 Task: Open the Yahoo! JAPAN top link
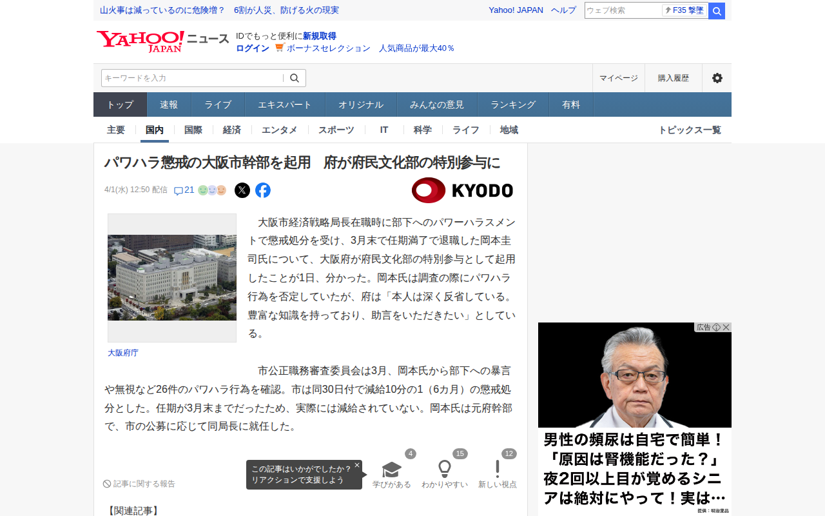pos(516,10)
